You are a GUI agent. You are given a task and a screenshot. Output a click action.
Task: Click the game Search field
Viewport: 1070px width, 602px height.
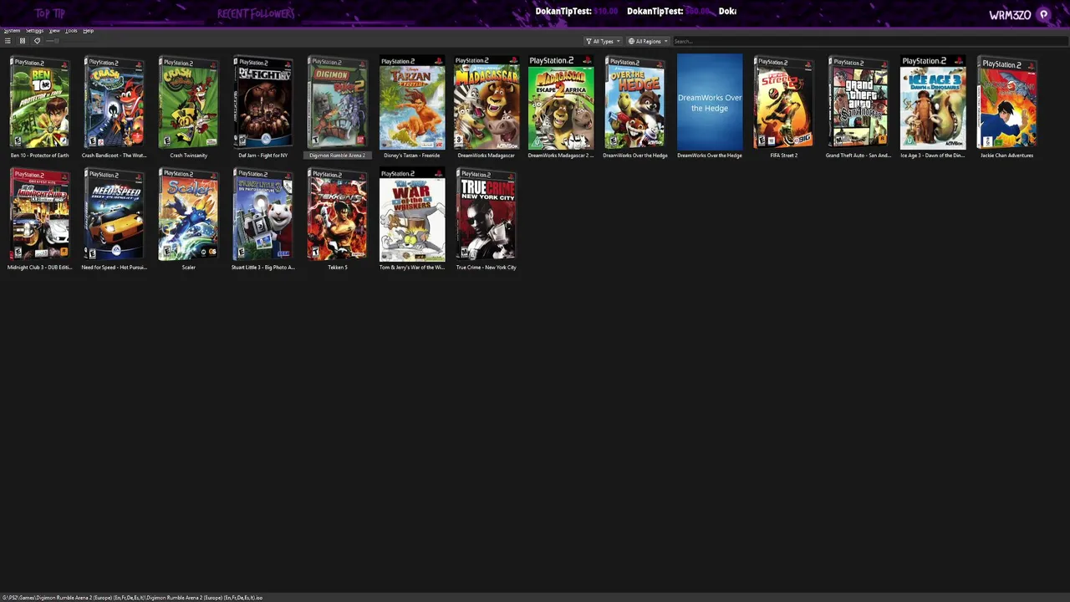(869, 41)
